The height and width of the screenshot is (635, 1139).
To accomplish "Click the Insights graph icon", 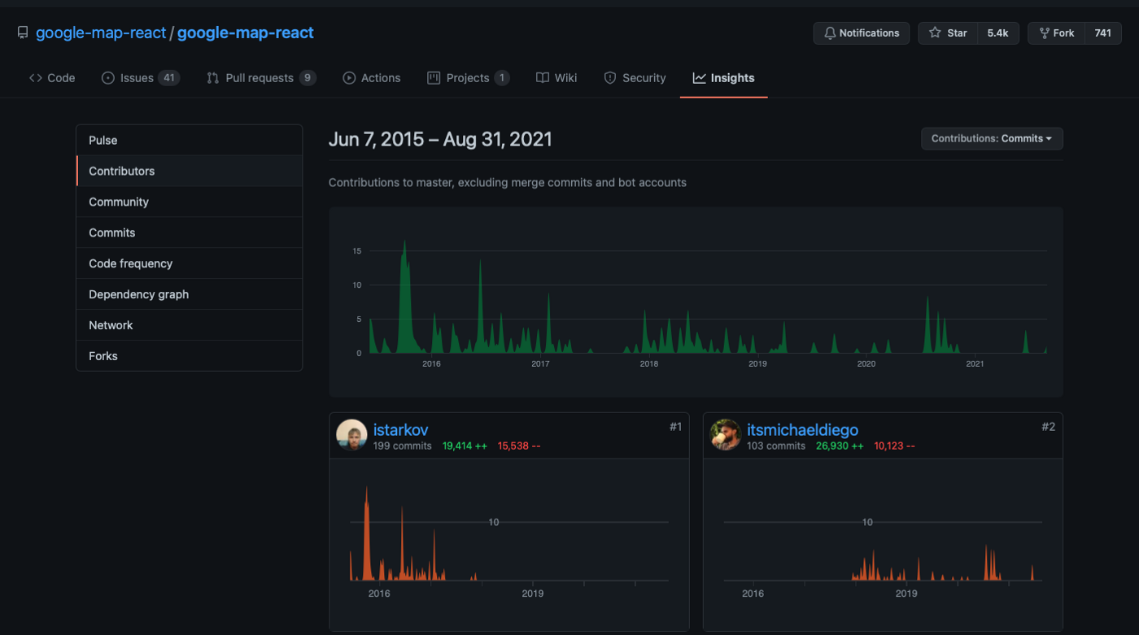I will pyautogui.click(x=700, y=78).
